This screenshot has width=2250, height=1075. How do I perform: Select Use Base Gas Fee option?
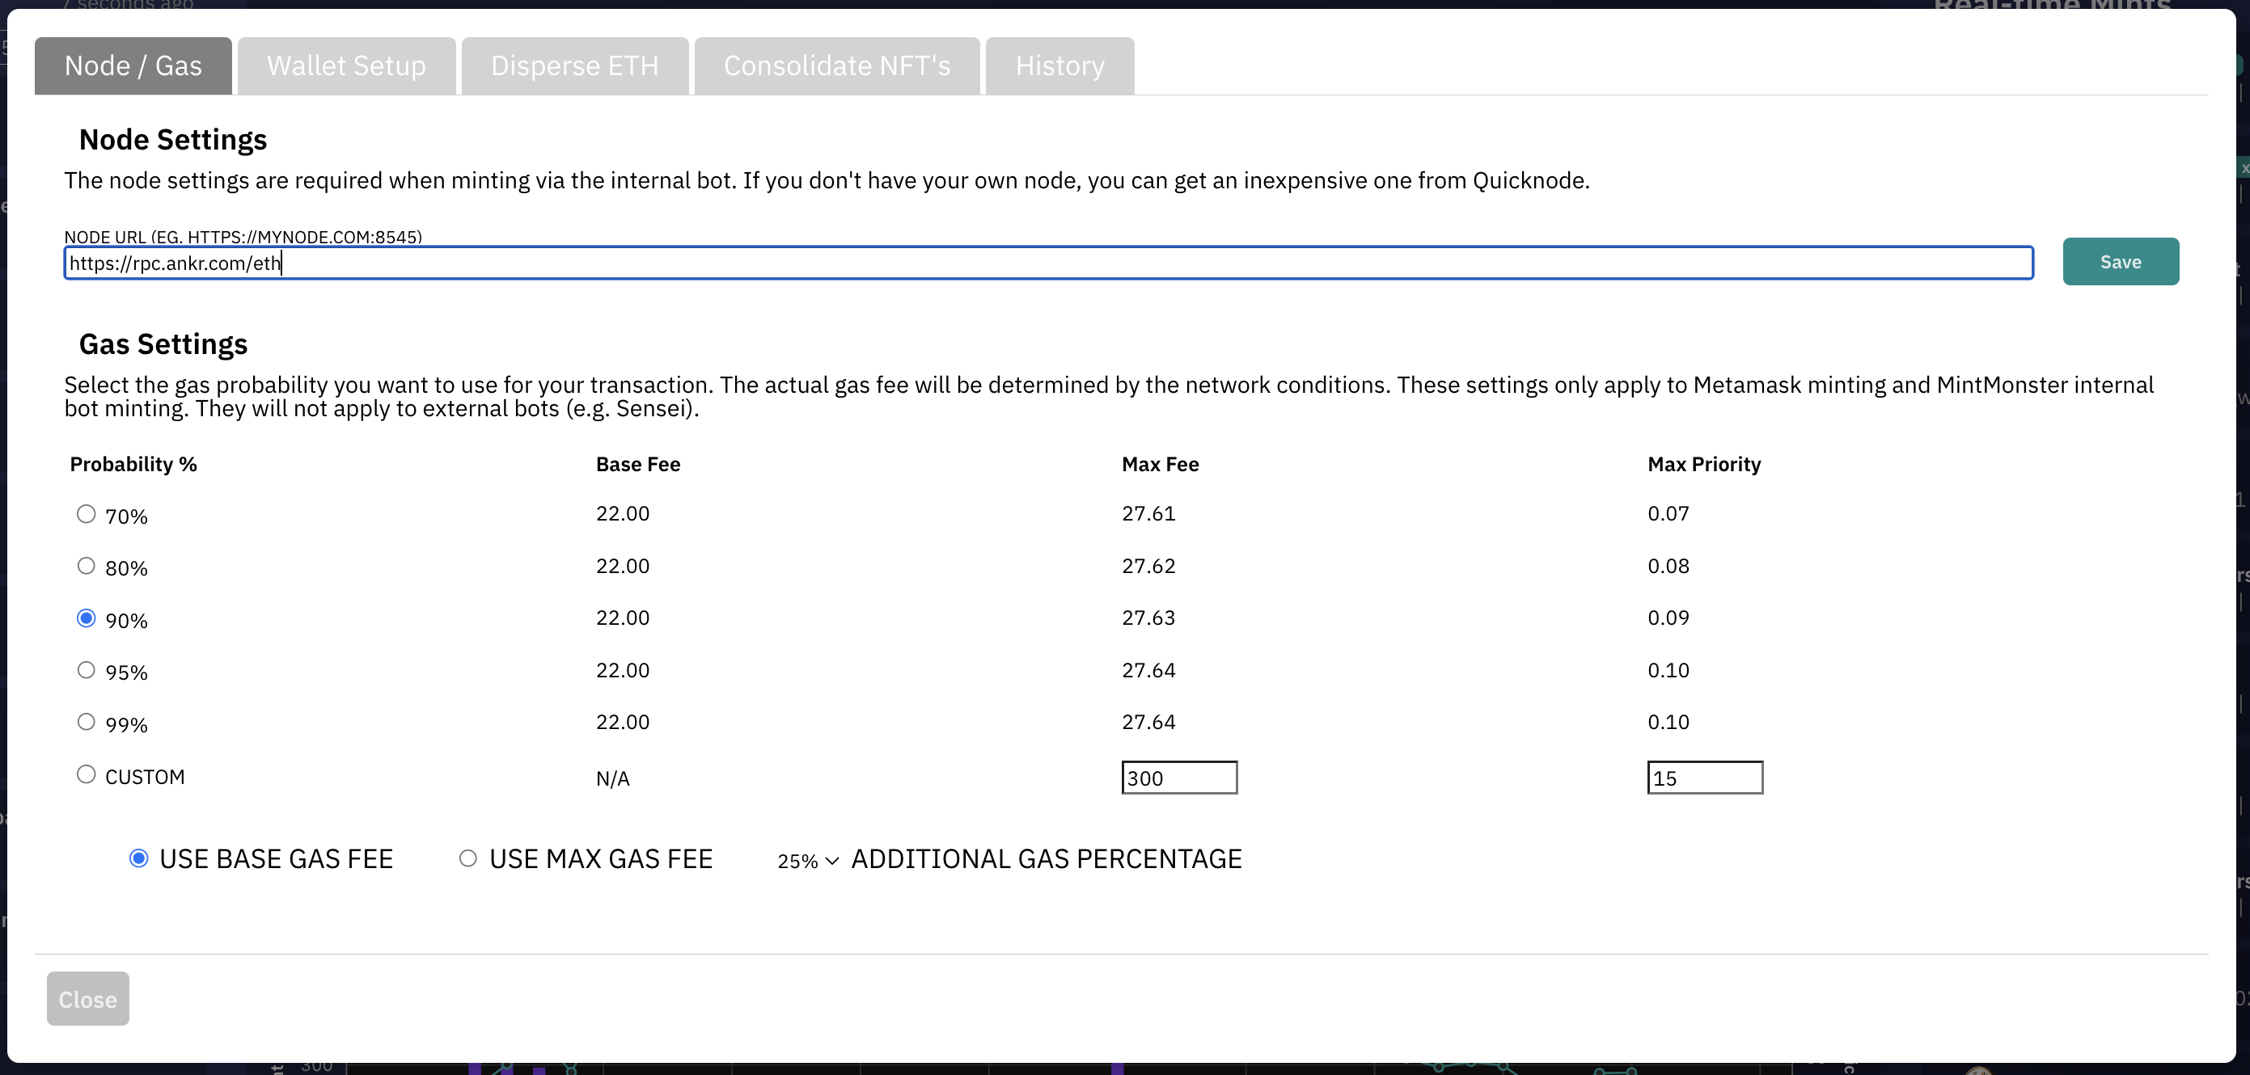click(139, 858)
